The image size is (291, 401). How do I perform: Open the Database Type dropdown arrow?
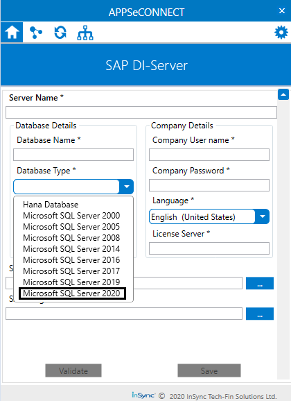click(127, 187)
